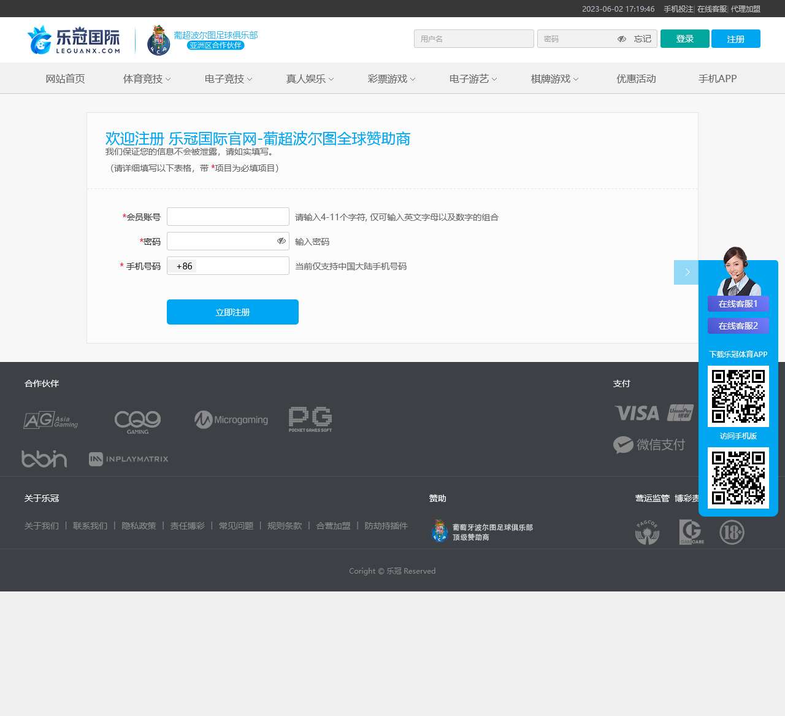Click 手机投注 link in top bar
The width and height of the screenshot is (785, 716).
click(678, 9)
